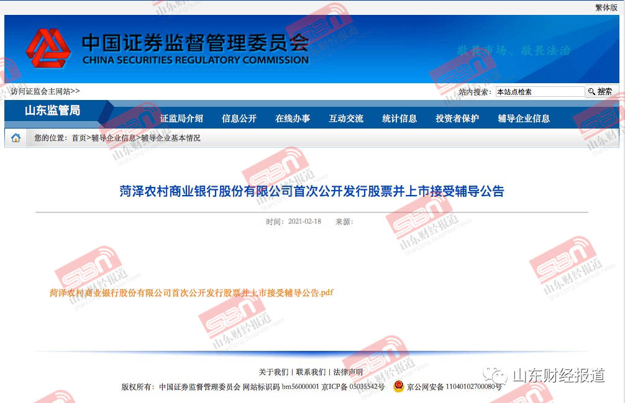This screenshot has width=625, height=403.
Task: Open the 互动交流 menu
Action: click(x=346, y=118)
